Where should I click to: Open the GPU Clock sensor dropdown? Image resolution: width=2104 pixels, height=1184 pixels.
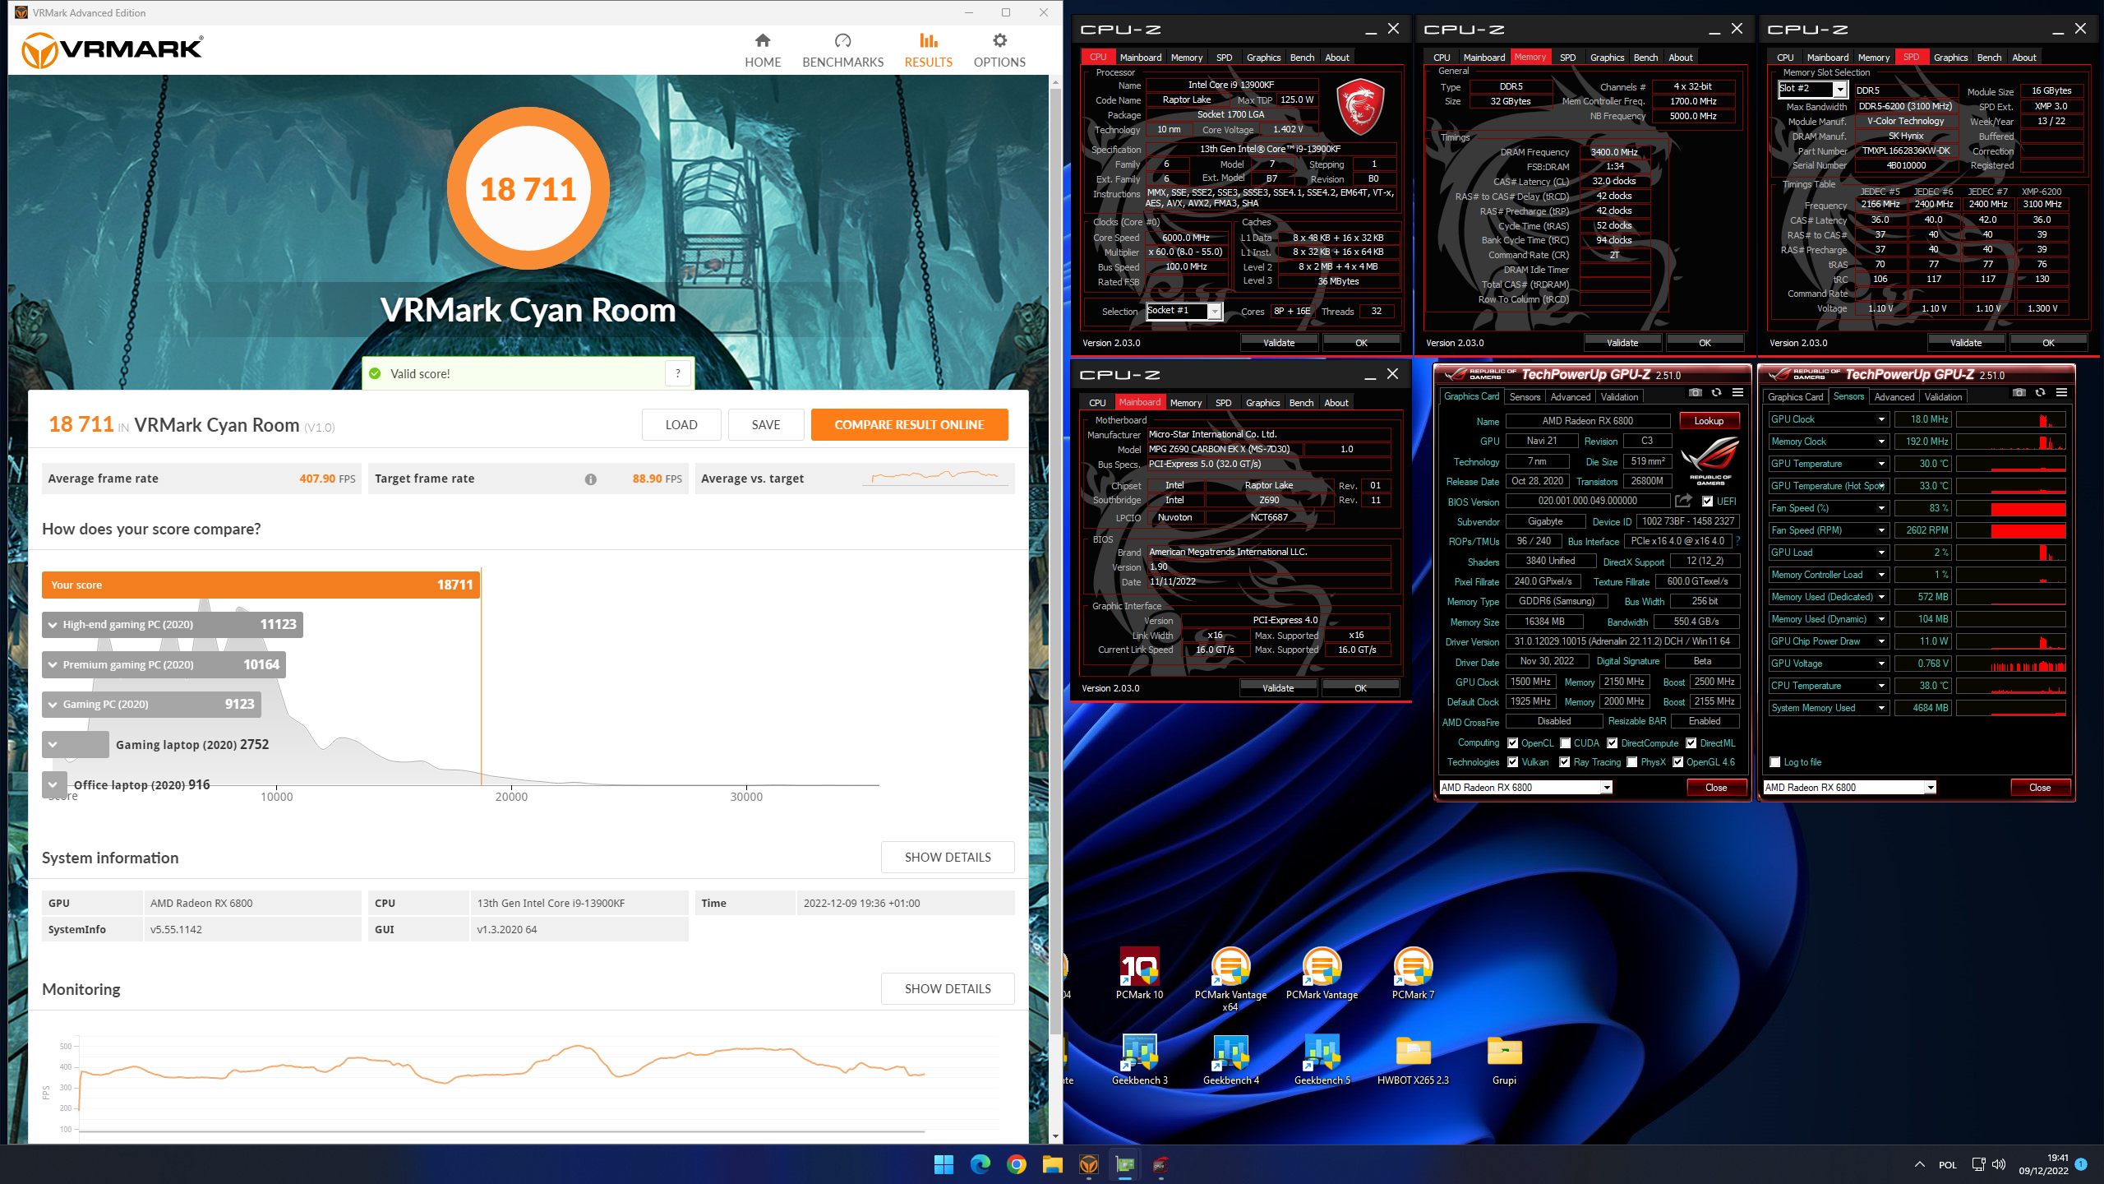[1881, 419]
